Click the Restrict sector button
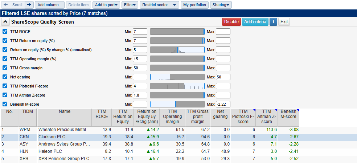The width and height of the screenshot is (357, 163). [x=155, y=5]
